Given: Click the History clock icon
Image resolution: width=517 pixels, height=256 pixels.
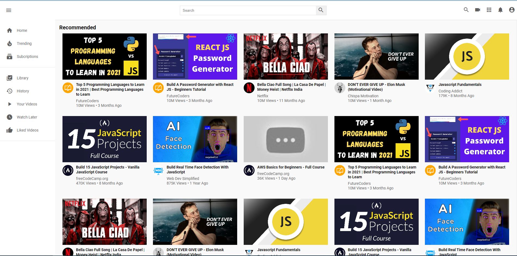Looking at the screenshot, I should click(x=10, y=91).
